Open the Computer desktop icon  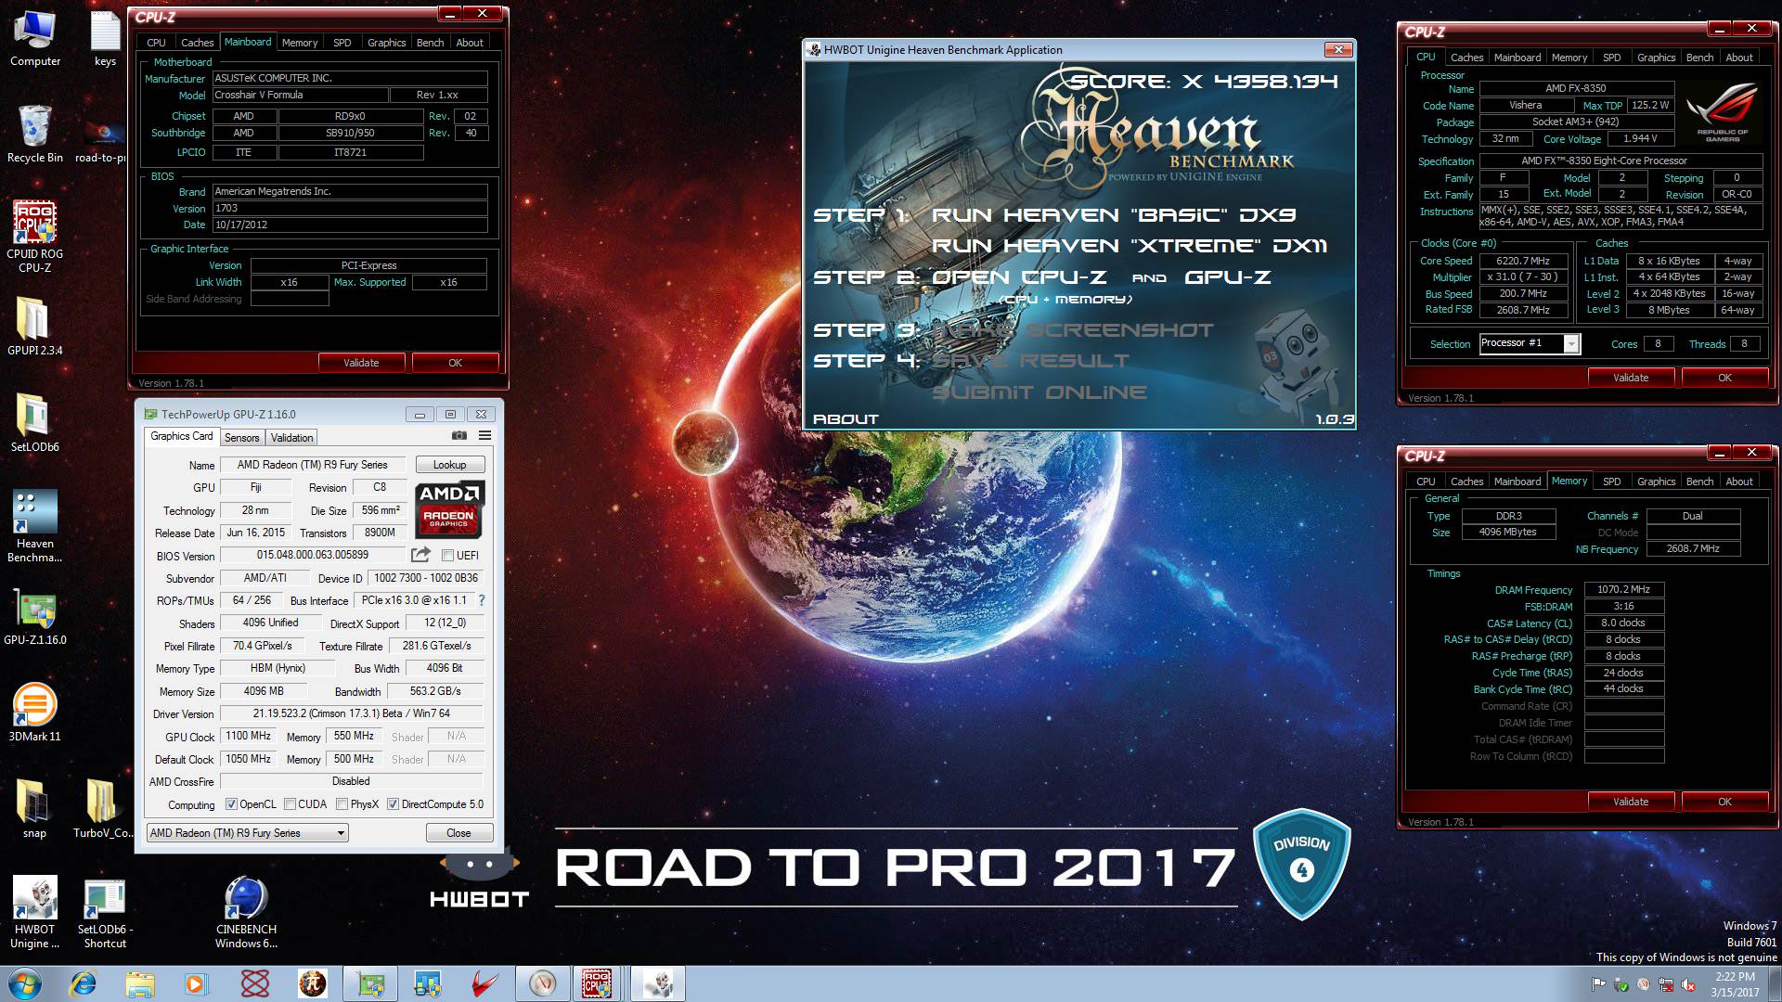click(x=35, y=39)
